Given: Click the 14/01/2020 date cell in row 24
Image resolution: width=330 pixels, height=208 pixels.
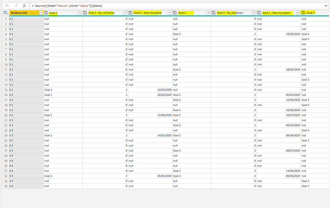Looking at the screenshot, I should pos(150,135).
